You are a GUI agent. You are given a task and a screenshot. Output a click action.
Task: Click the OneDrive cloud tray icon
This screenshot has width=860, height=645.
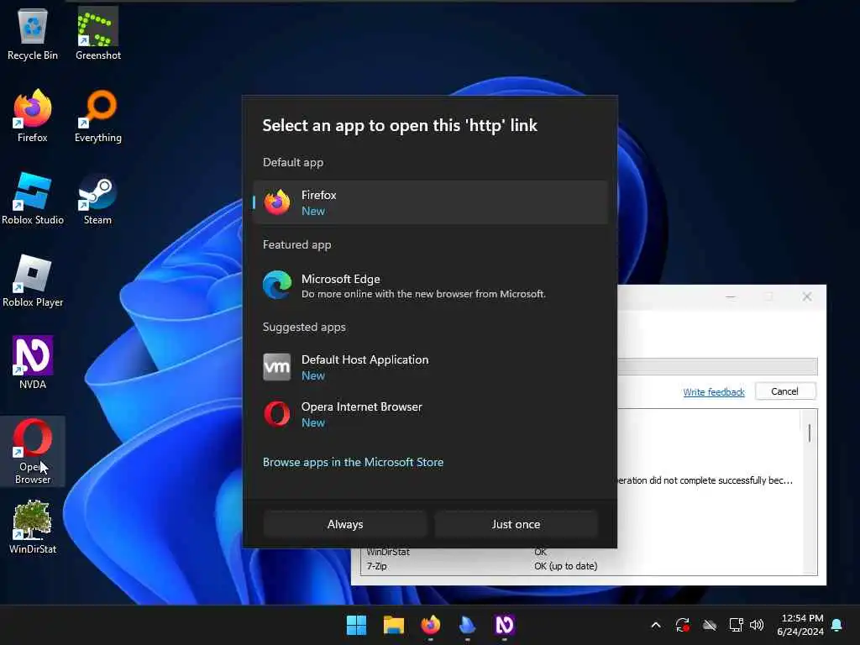(x=710, y=625)
